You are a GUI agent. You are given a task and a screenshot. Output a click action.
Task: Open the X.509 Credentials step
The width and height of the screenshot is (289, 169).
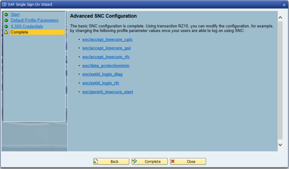click(27, 26)
